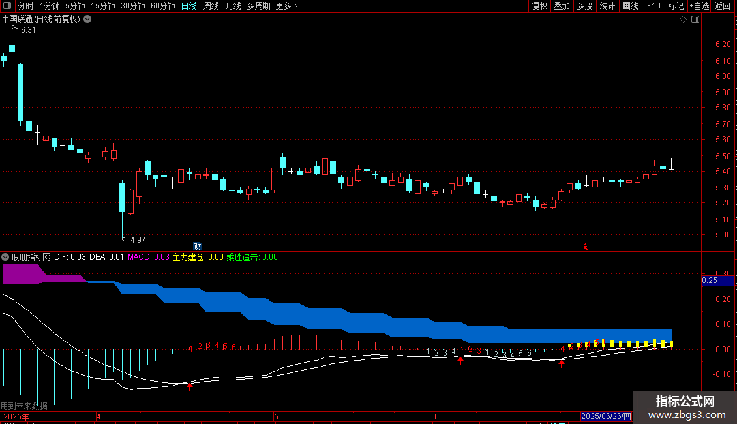Image resolution: width=737 pixels, height=424 pixels.
Task: Open F10 company information
Action: pyautogui.click(x=654, y=6)
